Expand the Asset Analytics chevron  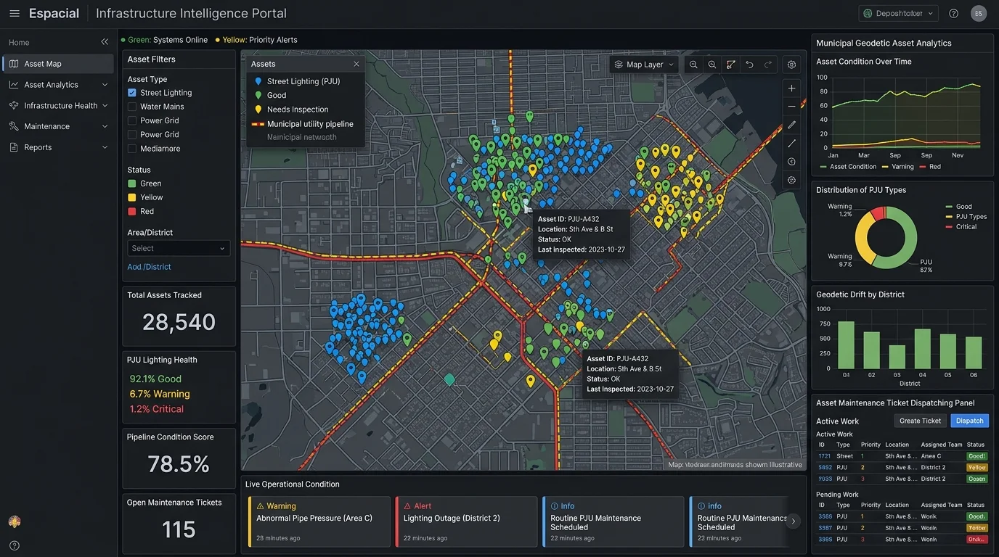click(105, 85)
